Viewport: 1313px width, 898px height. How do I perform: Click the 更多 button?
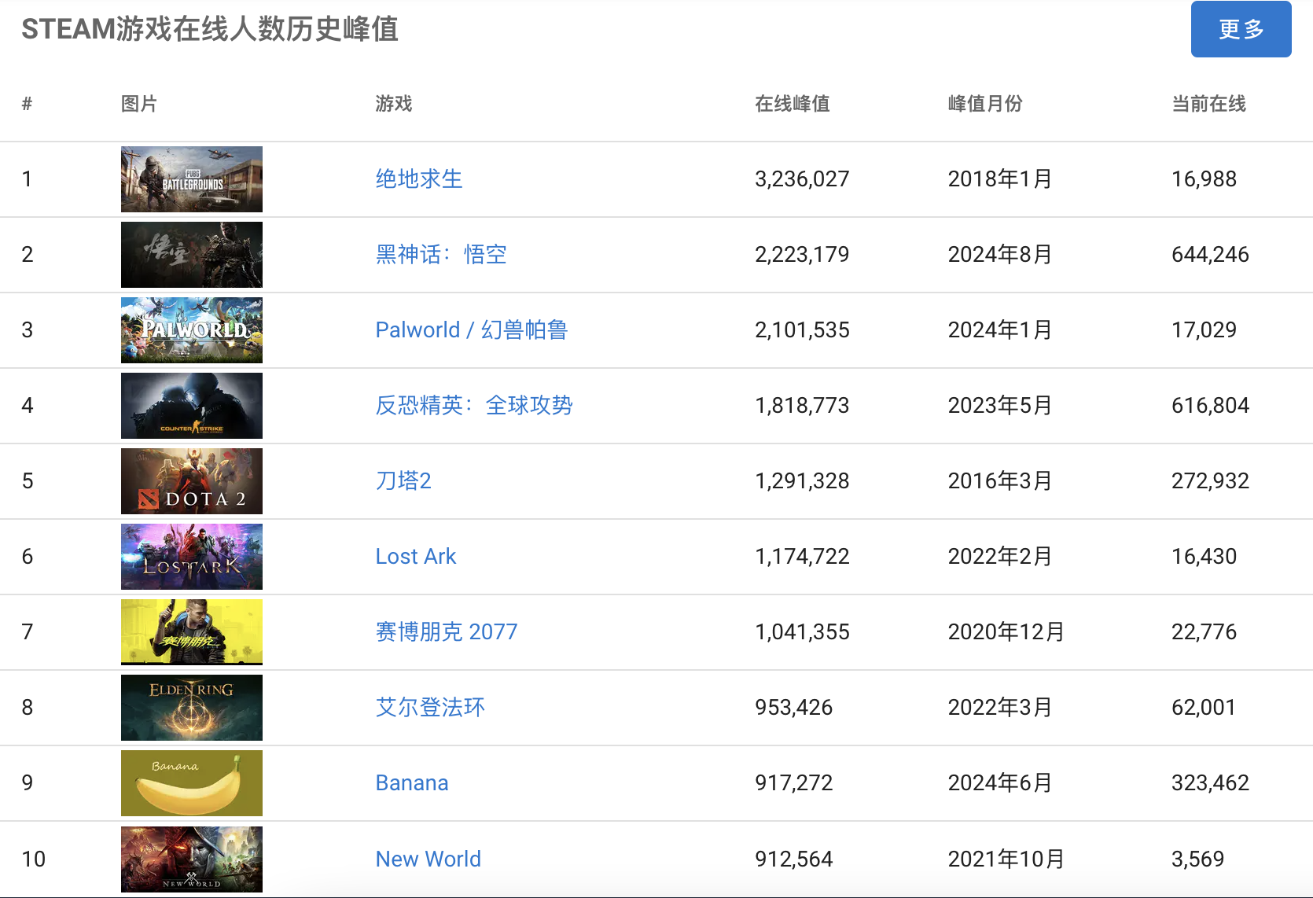(1241, 28)
